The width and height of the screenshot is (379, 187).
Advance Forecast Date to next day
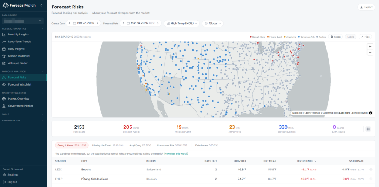click(160, 23)
